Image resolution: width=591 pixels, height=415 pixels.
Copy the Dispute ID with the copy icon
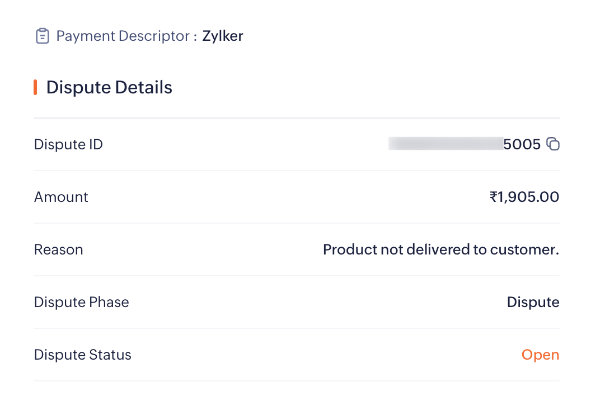pyautogui.click(x=553, y=144)
